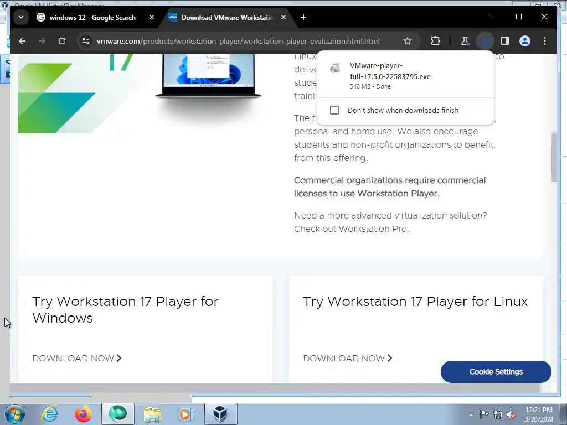
Task: Open downloaded VMware-player exe file entry
Action: (x=405, y=75)
